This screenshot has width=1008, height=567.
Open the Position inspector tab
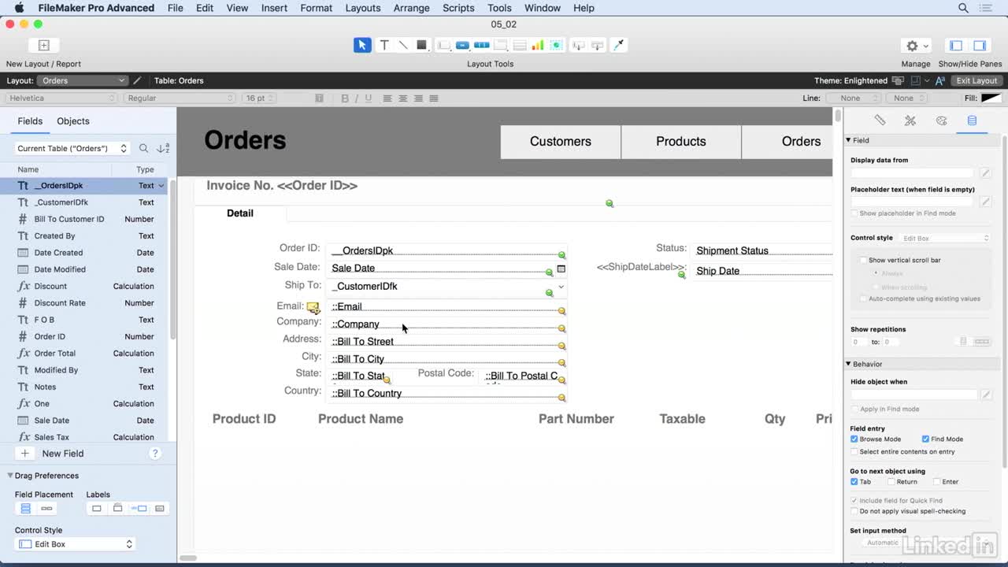point(880,120)
